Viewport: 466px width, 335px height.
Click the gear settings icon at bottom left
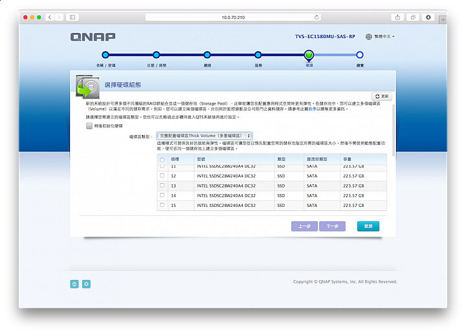coord(86,284)
